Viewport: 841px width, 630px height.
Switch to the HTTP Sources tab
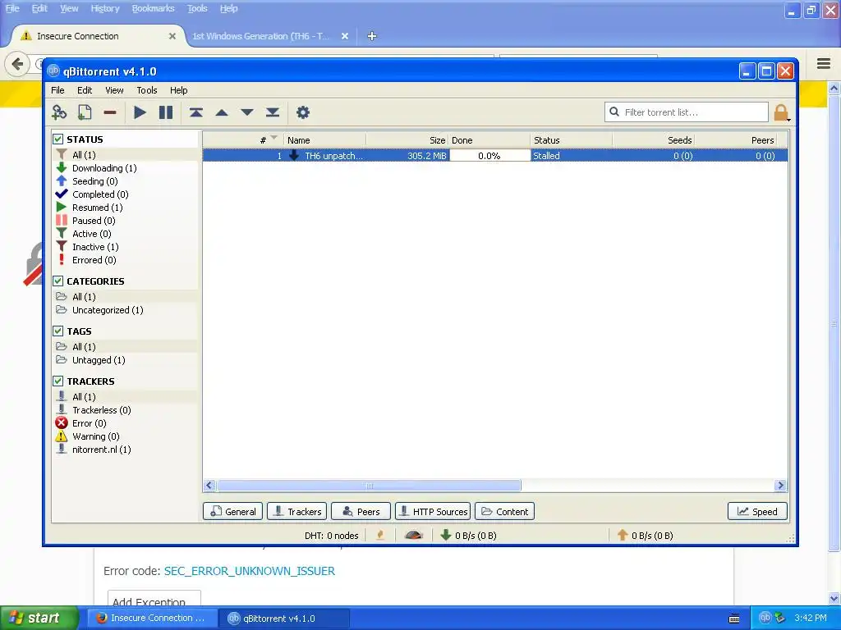click(x=433, y=512)
